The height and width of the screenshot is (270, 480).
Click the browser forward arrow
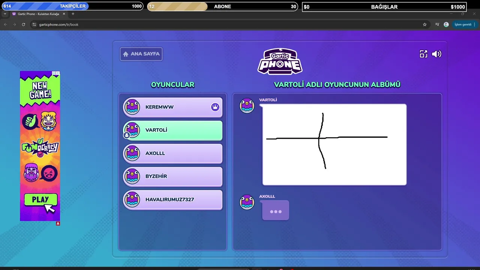tap(14, 24)
